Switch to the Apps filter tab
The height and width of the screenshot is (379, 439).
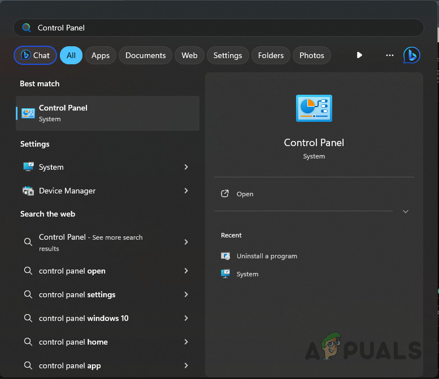(x=101, y=55)
